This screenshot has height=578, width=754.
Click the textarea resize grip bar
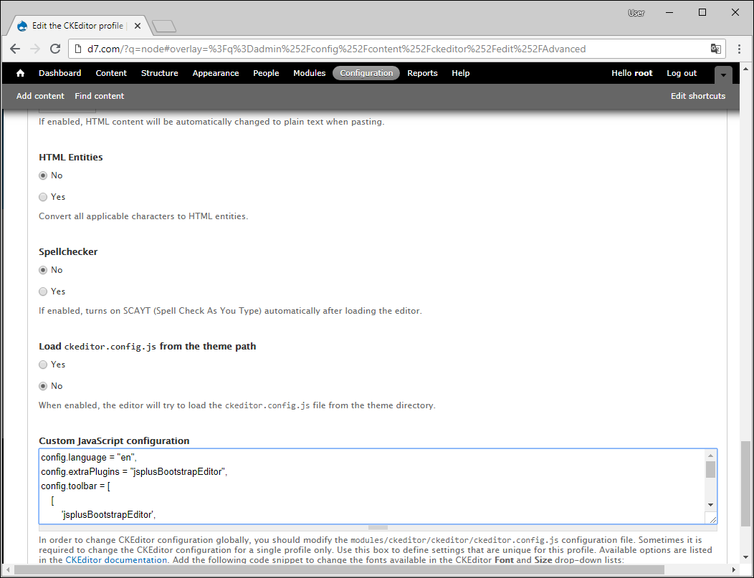coord(378,528)
